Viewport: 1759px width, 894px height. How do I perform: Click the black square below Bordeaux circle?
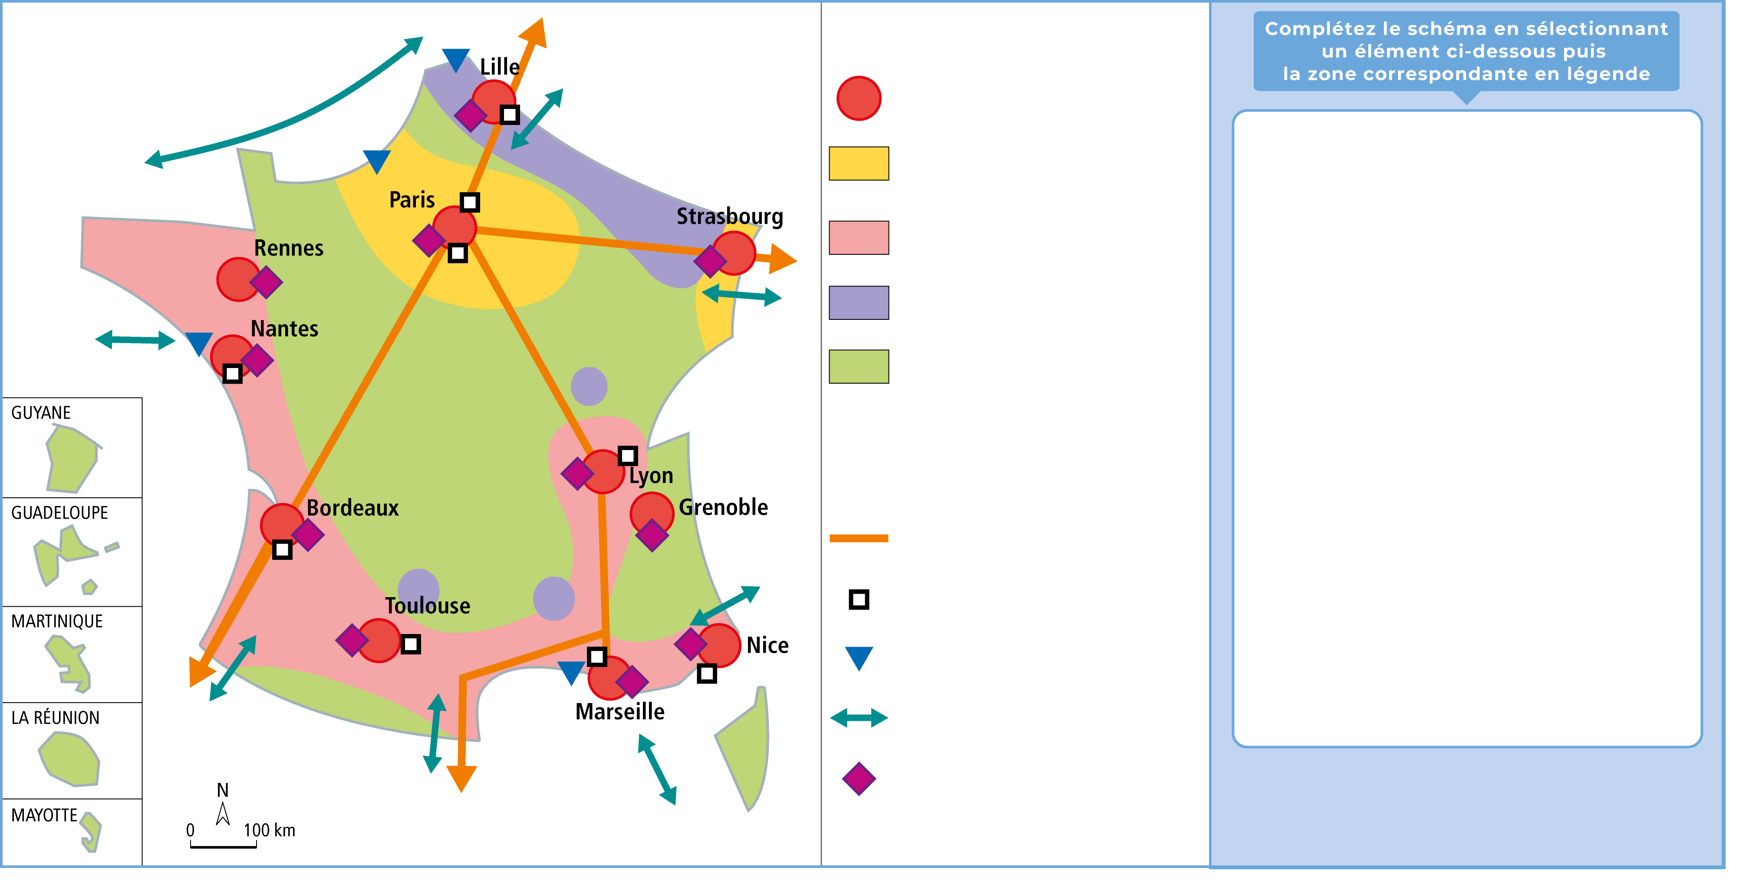point(282,549)
